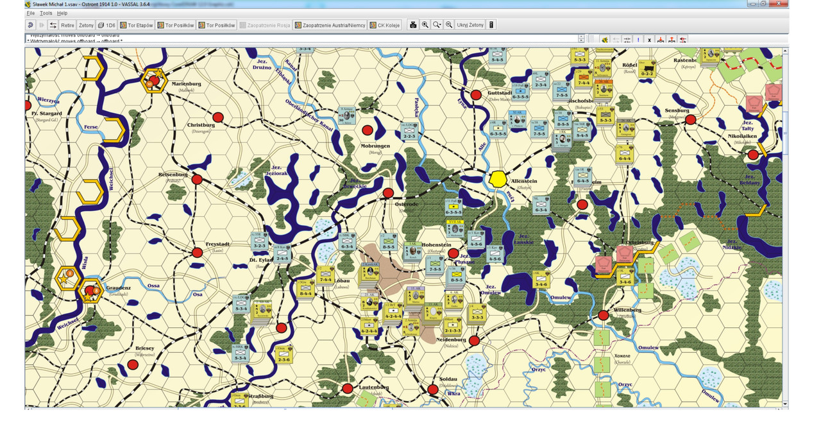
Task: Click the red city dot at Guttstadt
Action: pyautogui.click(x=476, y=95)
